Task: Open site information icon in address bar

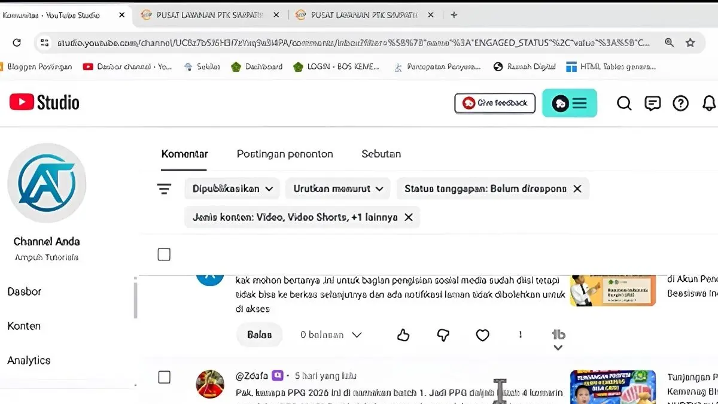Action: 44,42
